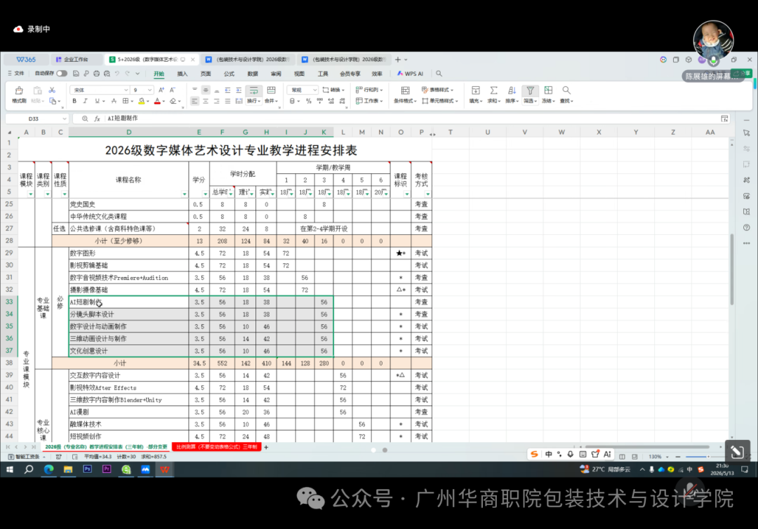Apply Bold formatting with the B icon
The image size is (758, 529).
coord(74,101)
